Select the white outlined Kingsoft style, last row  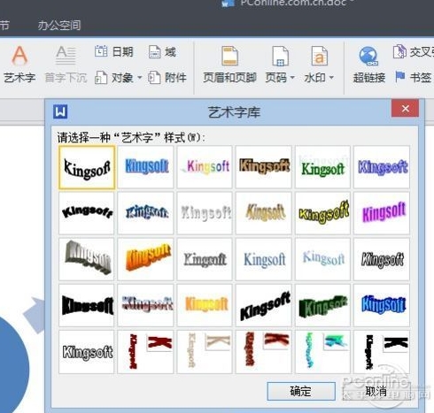(x=87, y=352)
